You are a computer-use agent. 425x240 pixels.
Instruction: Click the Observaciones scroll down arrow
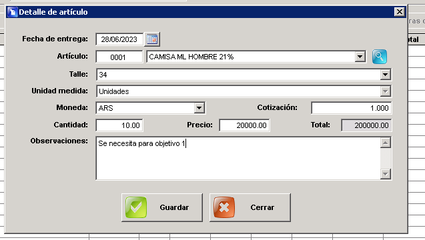coord(386,173)
